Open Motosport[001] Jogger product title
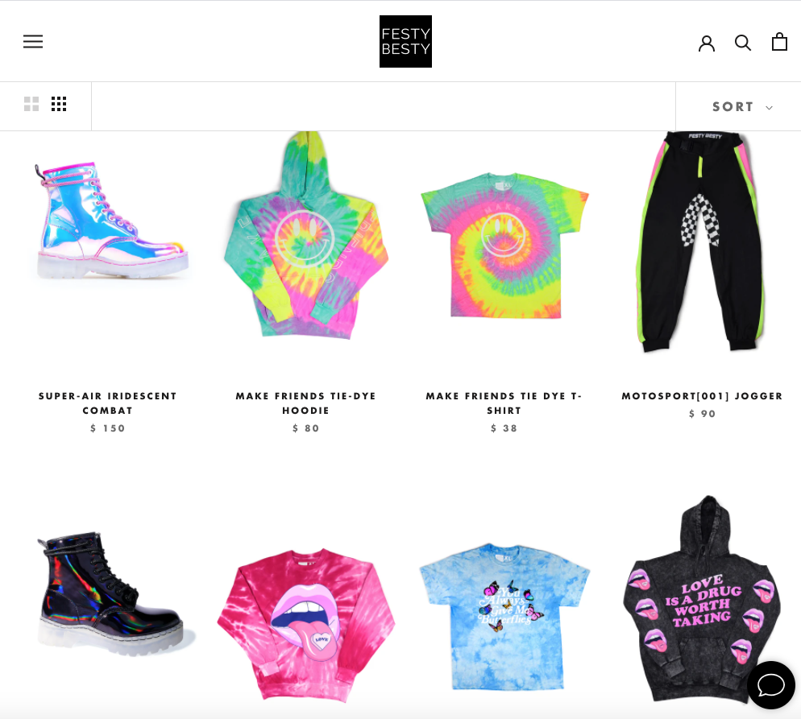 [x=703, y=396]
